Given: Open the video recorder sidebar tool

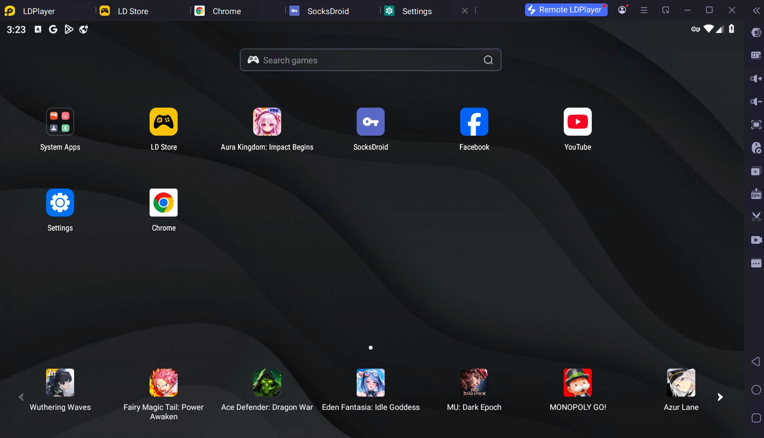Looking at the screenshot, I should (x=756, y=240).
